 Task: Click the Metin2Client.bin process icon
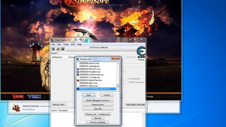[78, 80]
